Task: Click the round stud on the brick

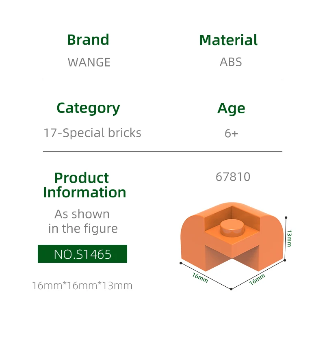Action: (232, 227)
